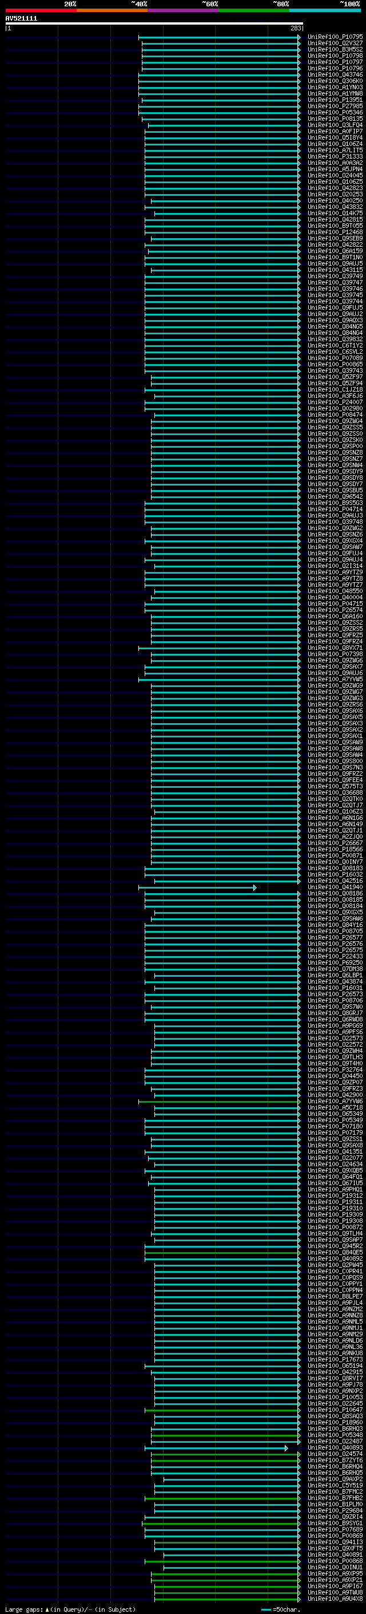This screenshot has width=366, height=1614.
Task: Click the green ~80% identity legend segment
Action: click(x=254, y=10)
